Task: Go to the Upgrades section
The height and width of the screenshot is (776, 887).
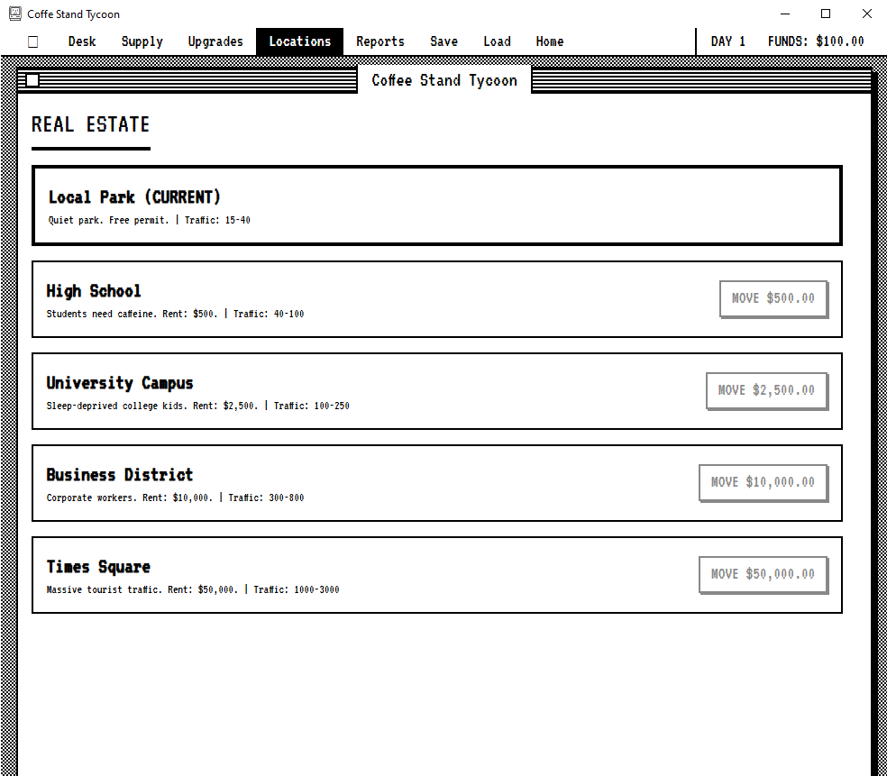Action: pyautogui.click(x=215, y=41)
